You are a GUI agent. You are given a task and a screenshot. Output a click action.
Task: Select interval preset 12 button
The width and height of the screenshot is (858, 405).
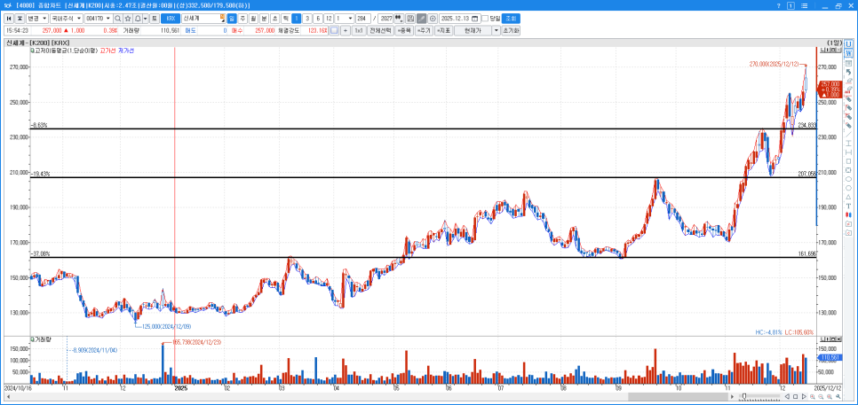[328, 18]
